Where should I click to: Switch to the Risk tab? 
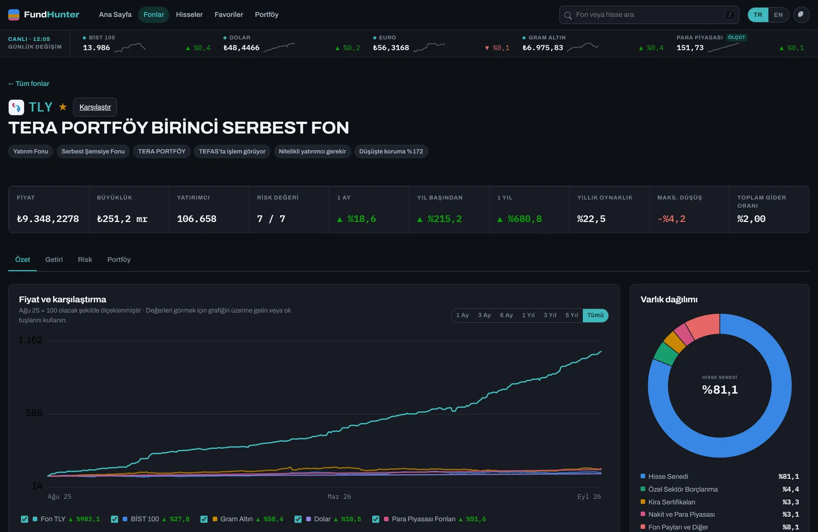(85, 260)
